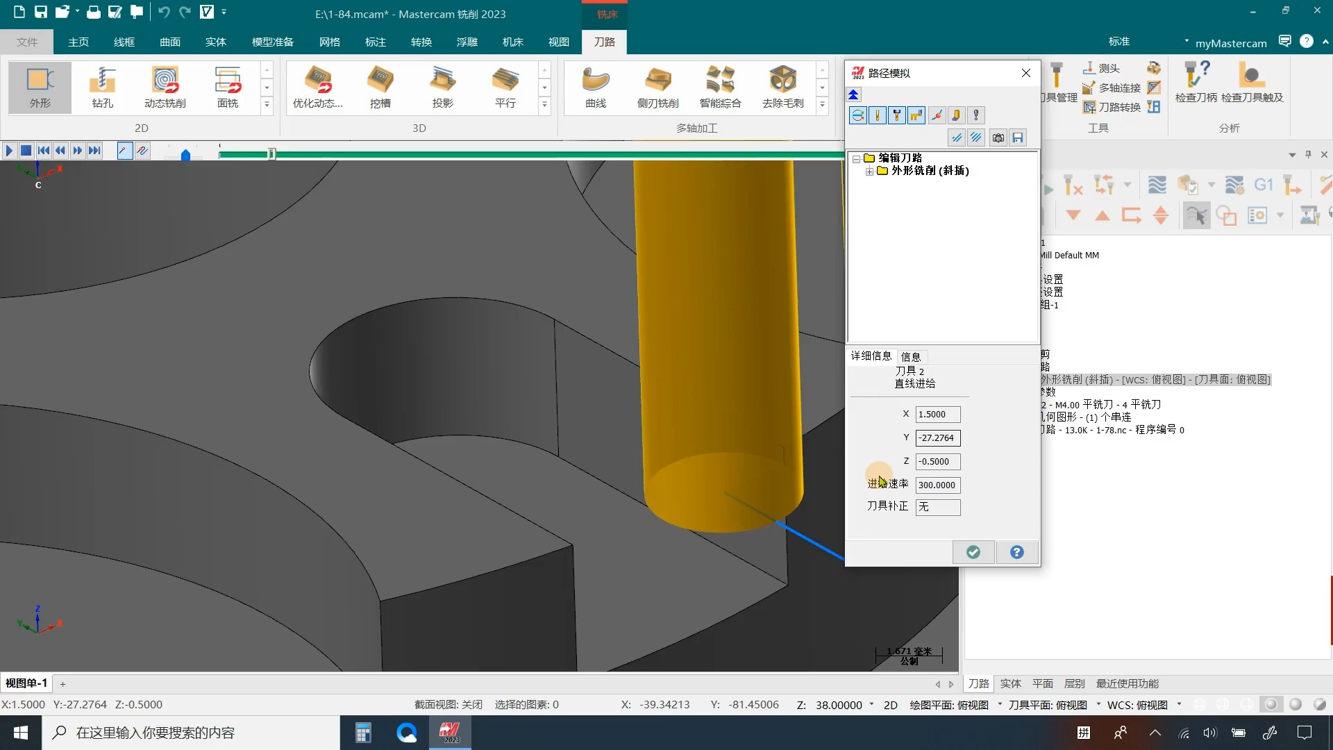Expand the 外形铣削 (斜插) tree node
The width and height of the screenshot is (1333, 750).
[x=869, y=172]
